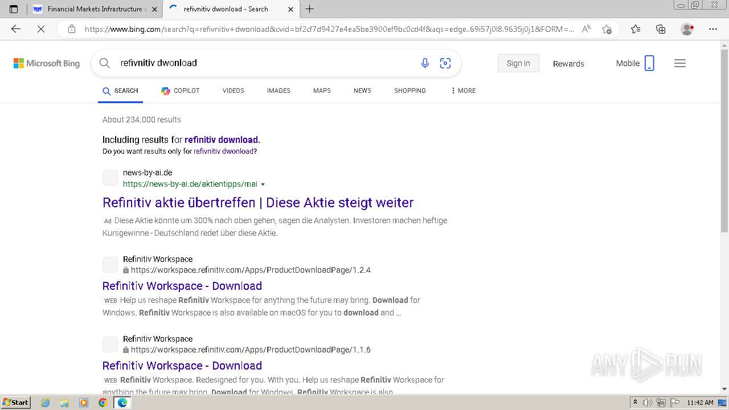Open Read aloud icon in address bar

(586, 29)
